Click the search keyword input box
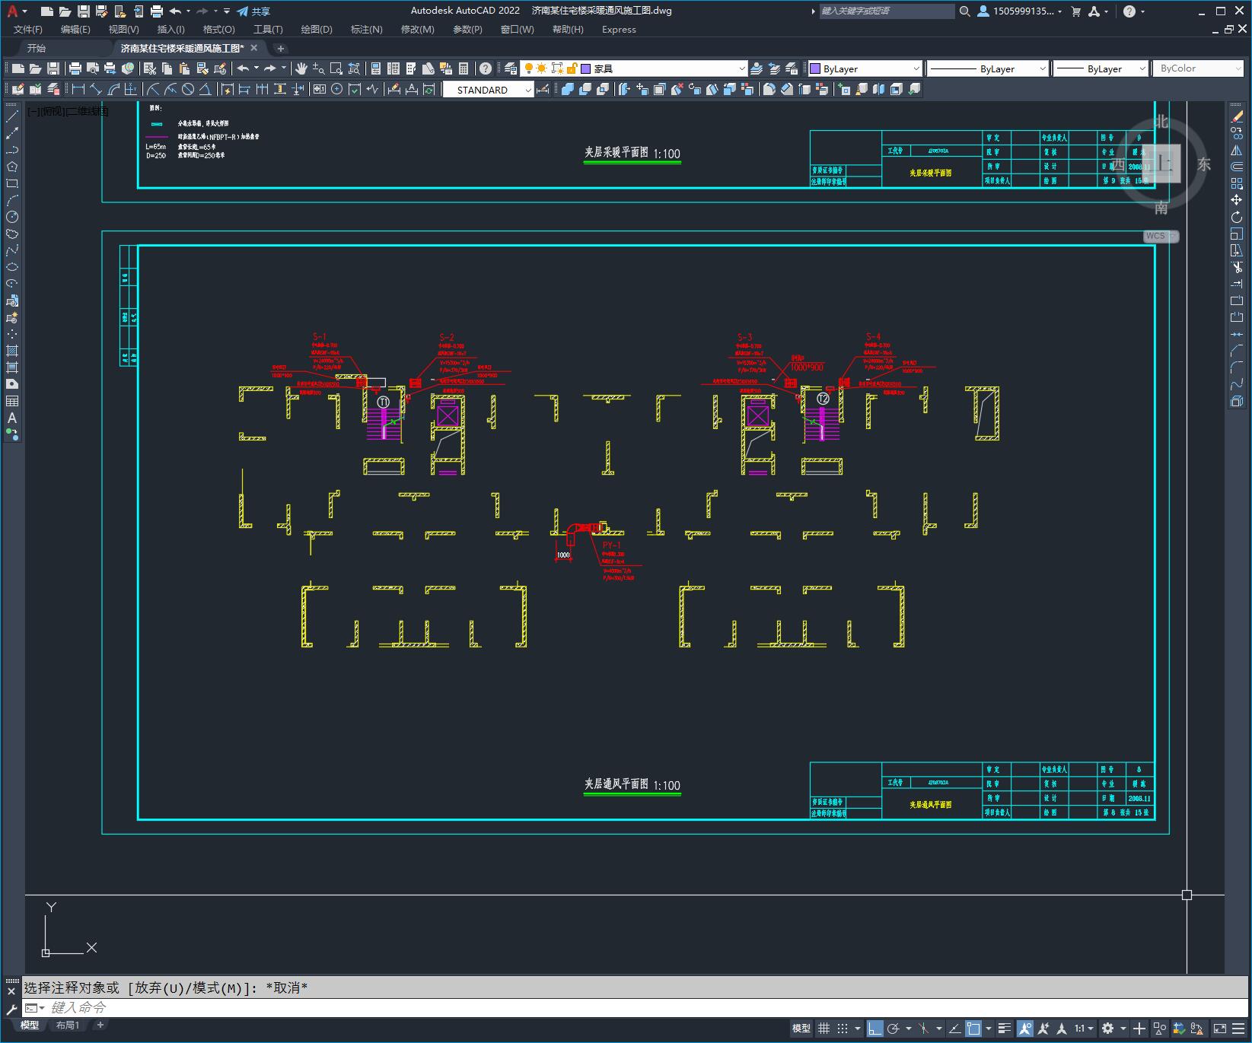The image size is (1252, 1043). [886, 11]
